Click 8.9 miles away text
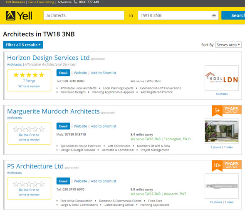 click(x=142, y=190)
